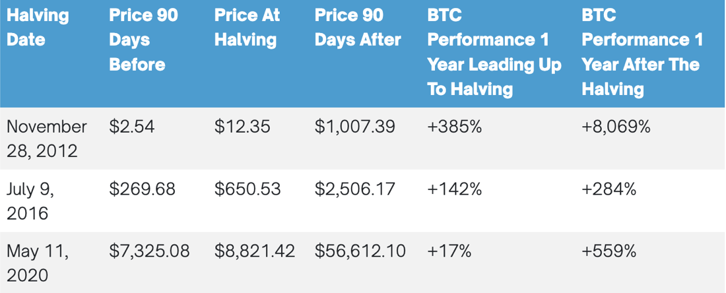This screenshot has height=293, width=726.
Task: Select the +385% performance cell
Action: [x=455, y=126]
